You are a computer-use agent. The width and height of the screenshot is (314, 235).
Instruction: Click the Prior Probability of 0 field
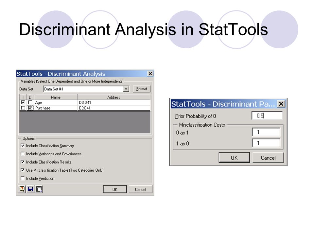tap(267, 116)
